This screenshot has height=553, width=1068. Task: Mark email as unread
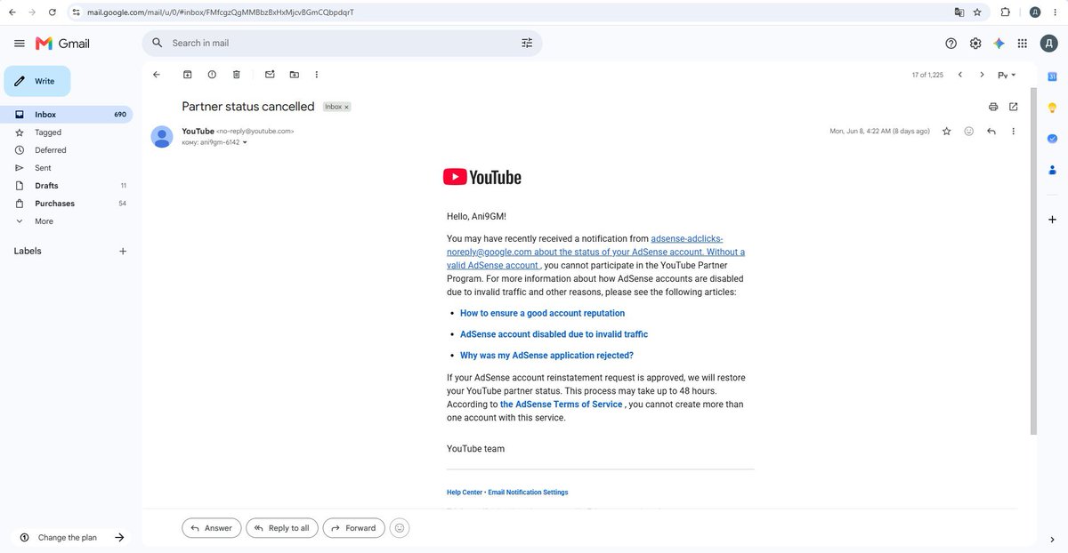pos(270,75)
